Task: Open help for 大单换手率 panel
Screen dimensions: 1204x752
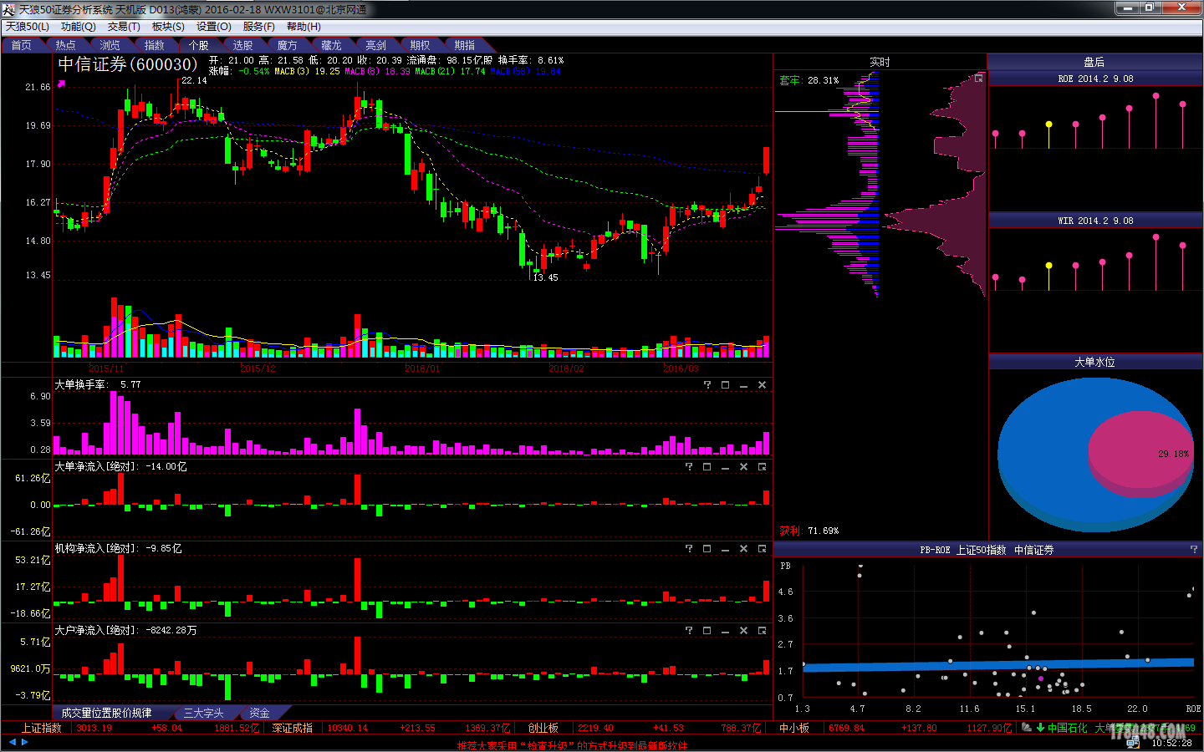Action: tap(707, 385)
